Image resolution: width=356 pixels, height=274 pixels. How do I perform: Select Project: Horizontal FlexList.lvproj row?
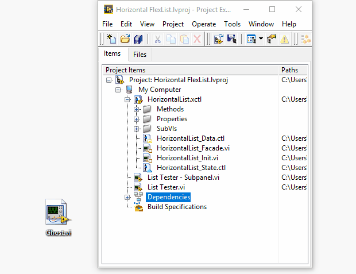[179, 80]
